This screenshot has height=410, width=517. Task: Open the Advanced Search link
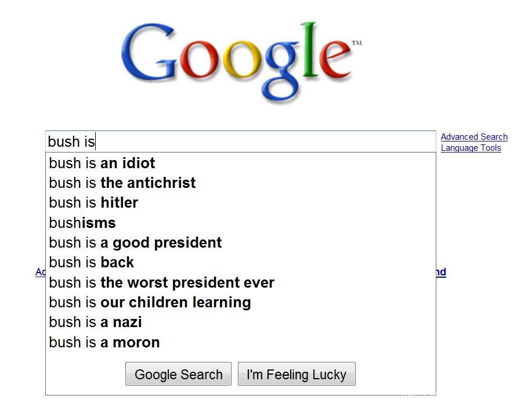pos(474,137)
